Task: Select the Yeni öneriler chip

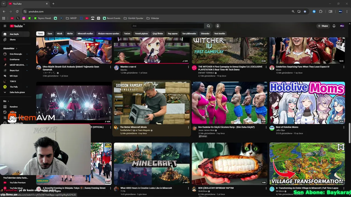Action: pyautogui.click(x=220, y=34)
